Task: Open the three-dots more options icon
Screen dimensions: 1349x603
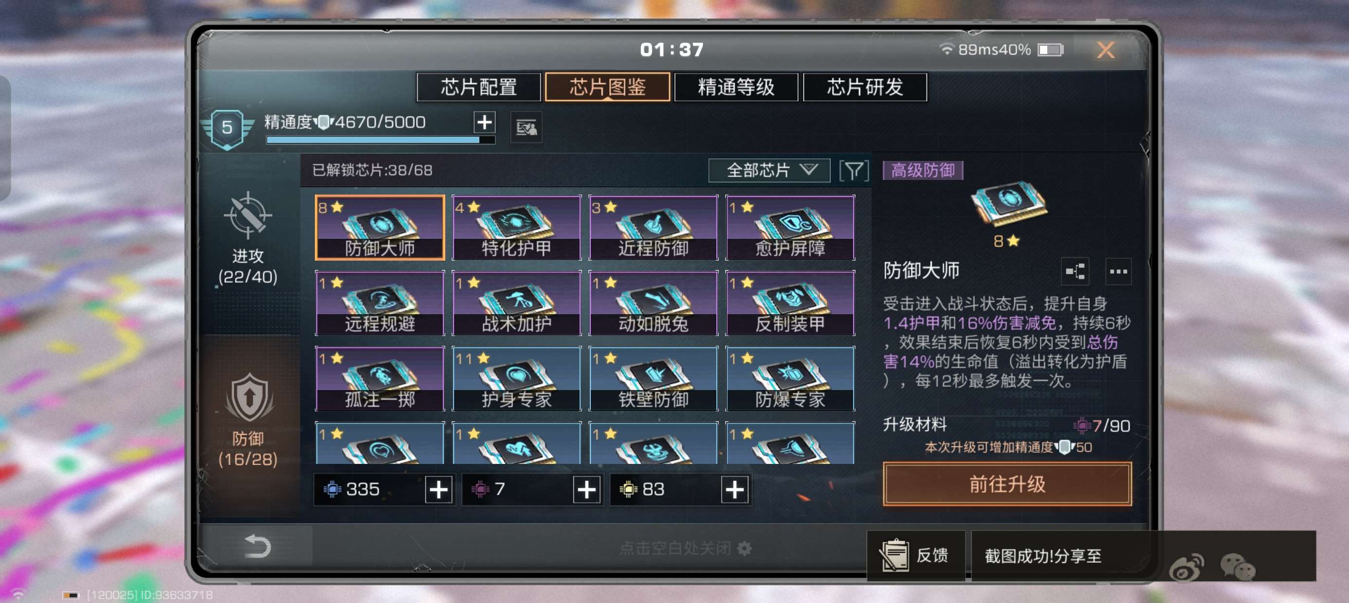Action: point(1118,271)
